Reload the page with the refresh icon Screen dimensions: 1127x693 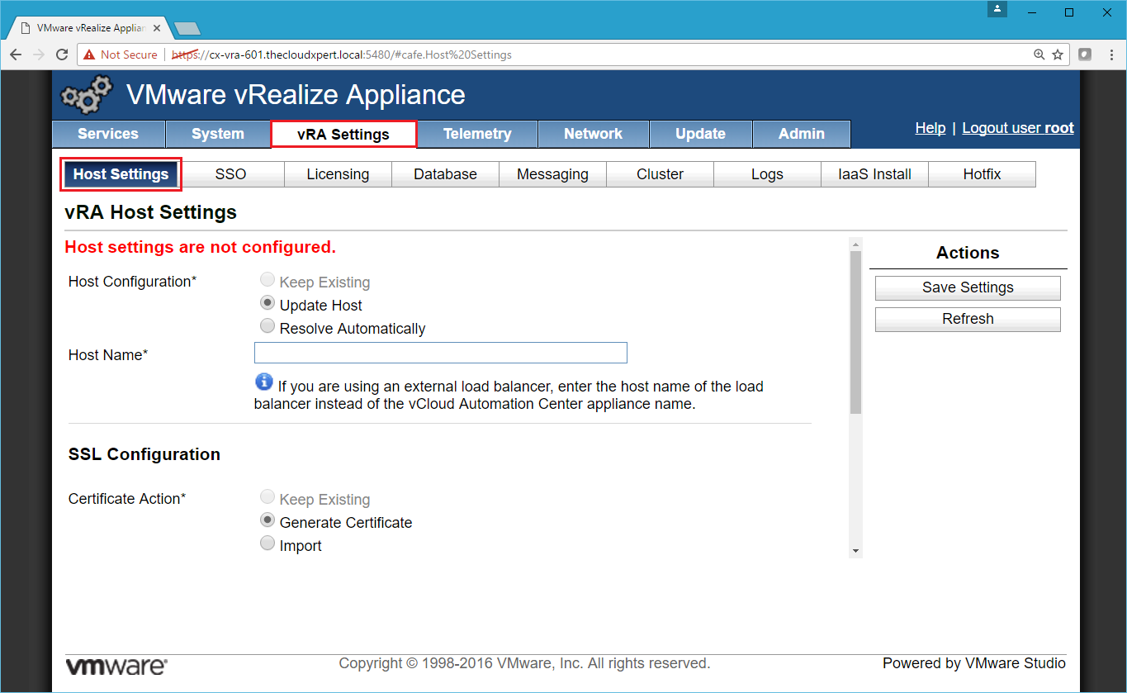(x=62, y=55)
